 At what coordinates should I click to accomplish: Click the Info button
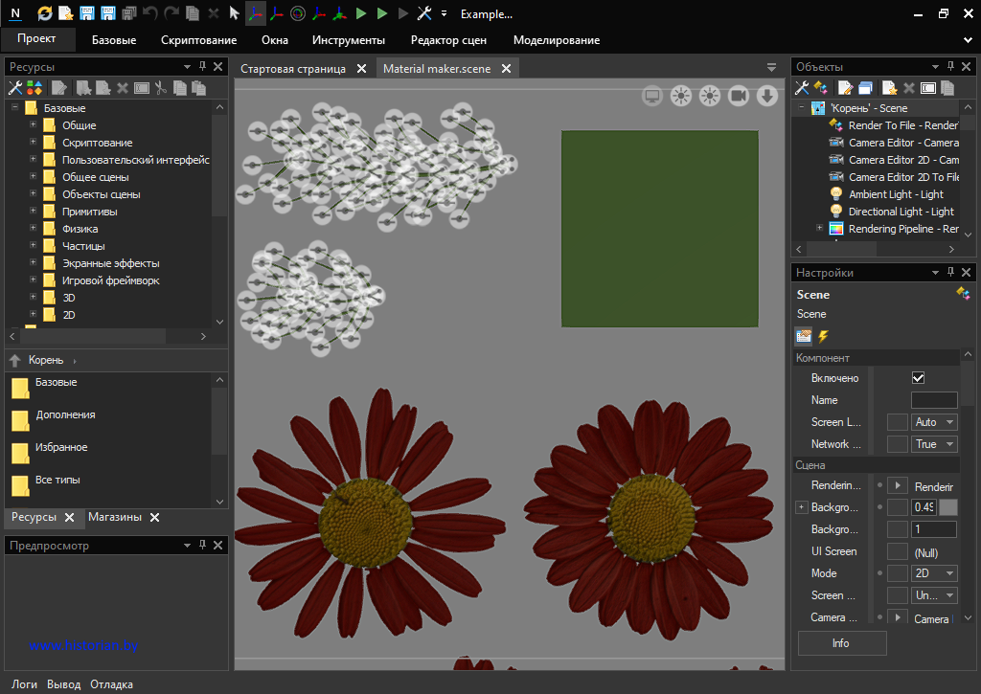[841, 643]
